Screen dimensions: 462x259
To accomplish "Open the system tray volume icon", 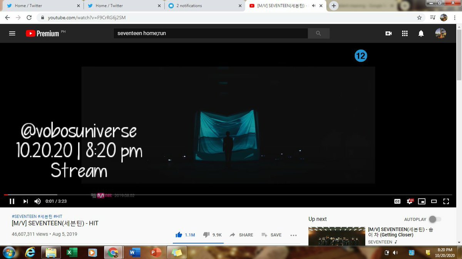I will tap(395, 252).
